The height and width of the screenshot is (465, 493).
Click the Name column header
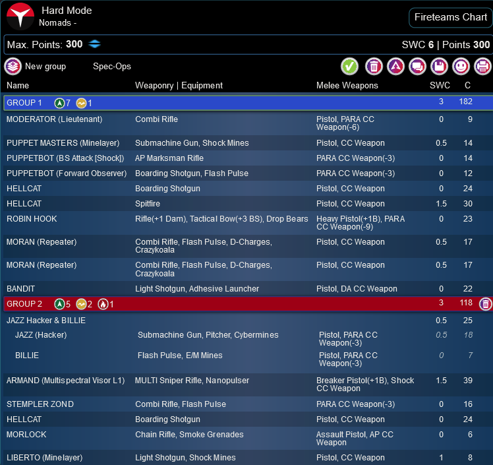pos(18,85)
